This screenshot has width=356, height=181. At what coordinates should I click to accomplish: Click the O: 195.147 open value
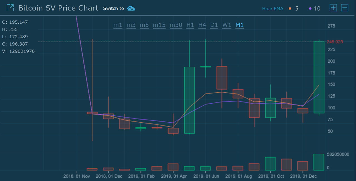(15, 22)
